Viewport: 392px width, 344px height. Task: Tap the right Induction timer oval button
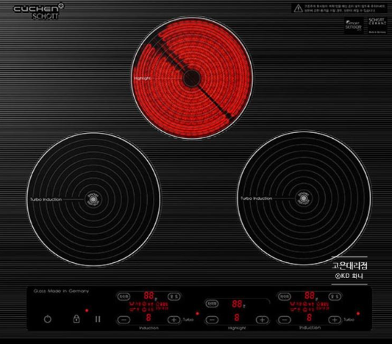pyautogui.click(x=285, y=296)
